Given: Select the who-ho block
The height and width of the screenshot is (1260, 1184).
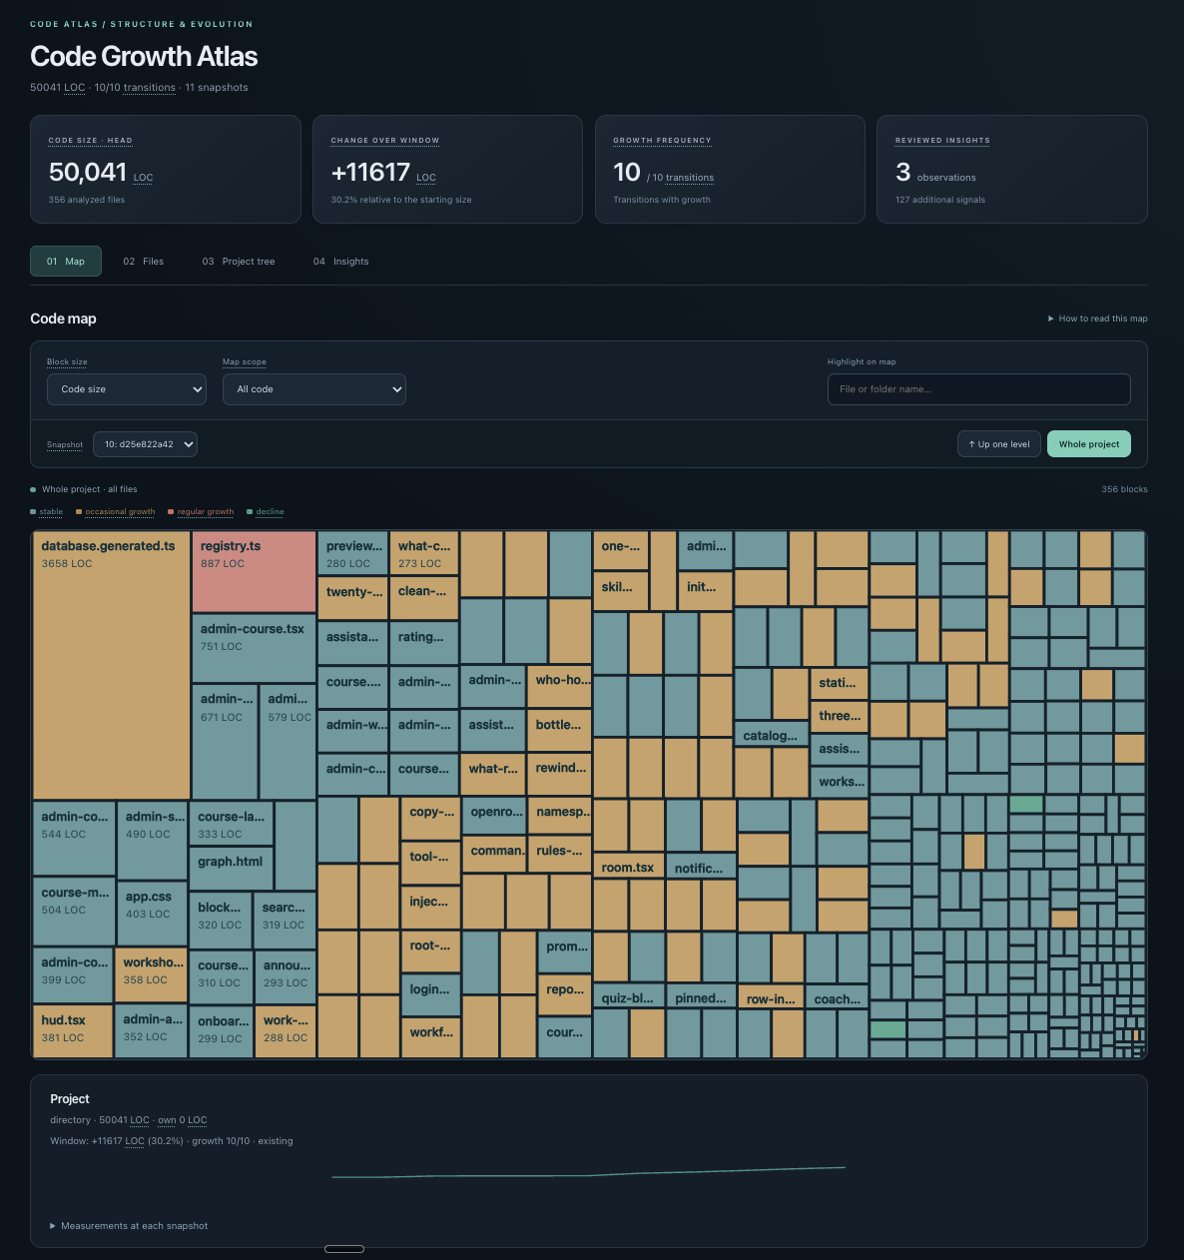Looking at the screenshot, I should [559, 686].
